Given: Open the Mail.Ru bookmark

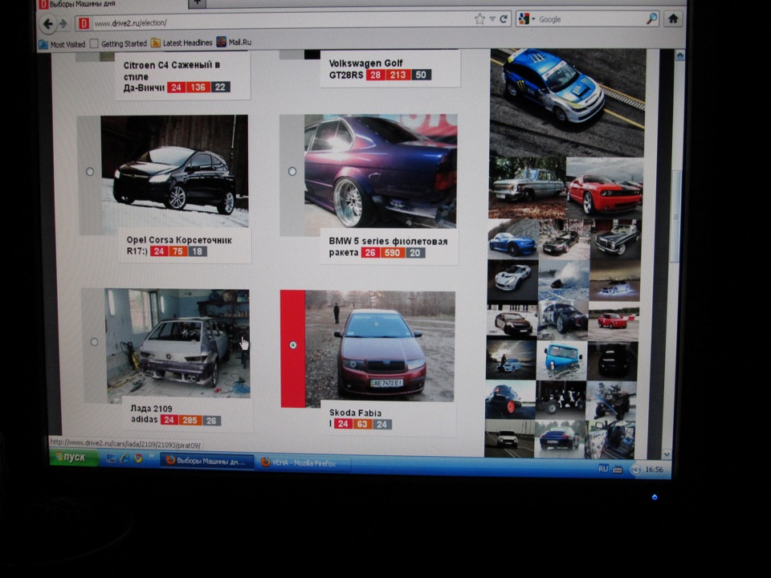Looking at the screenshot, I should pyautogui.click(x=235, y=43).
